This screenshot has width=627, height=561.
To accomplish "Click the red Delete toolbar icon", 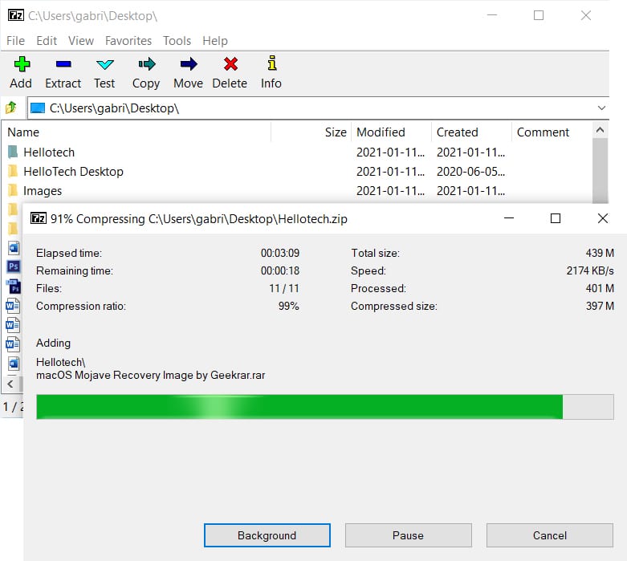I will (x=230, y=64).
